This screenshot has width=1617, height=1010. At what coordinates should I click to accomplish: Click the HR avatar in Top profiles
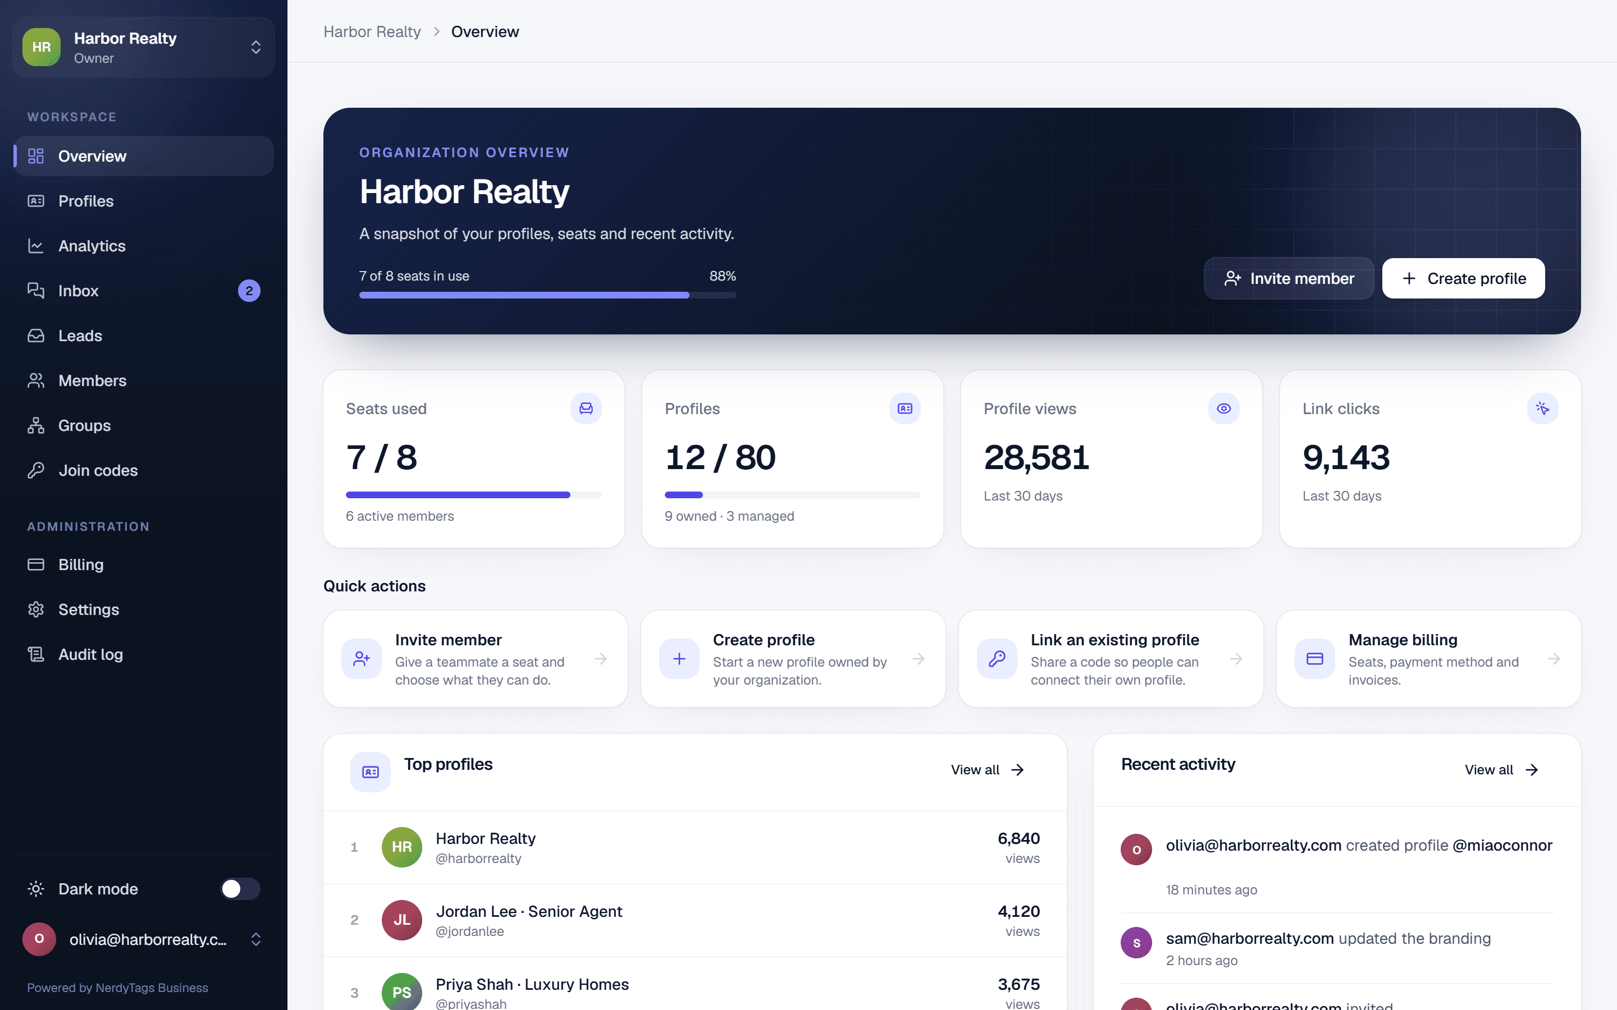pyautogui.click(x=401, y=847)
